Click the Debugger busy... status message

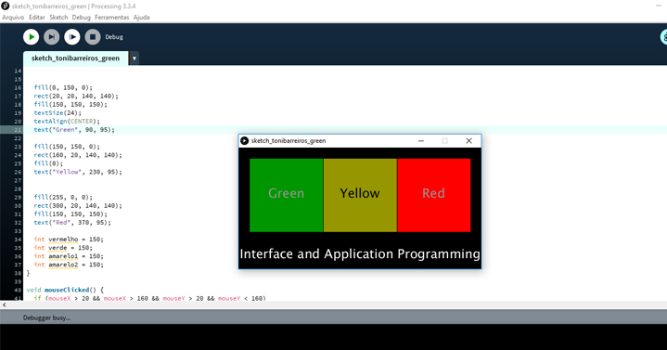coord(46,318)
